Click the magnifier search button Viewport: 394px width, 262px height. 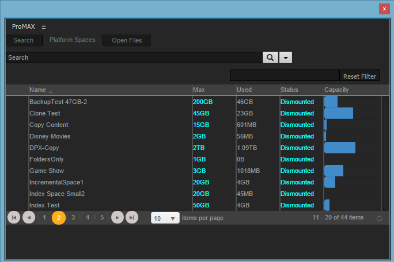[x=270, y=57]
